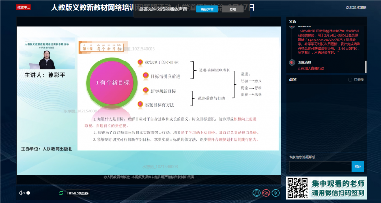Click the 系统消息 label
This screenshot has width=381, height=203.
pyautogui.click(x=304, y=62)
